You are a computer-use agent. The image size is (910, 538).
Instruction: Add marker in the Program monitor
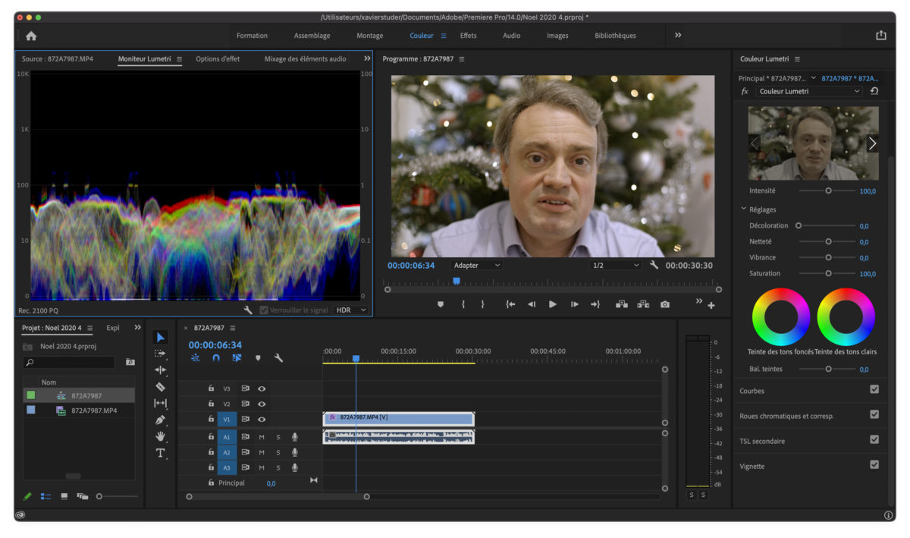[x=440, y=304]
